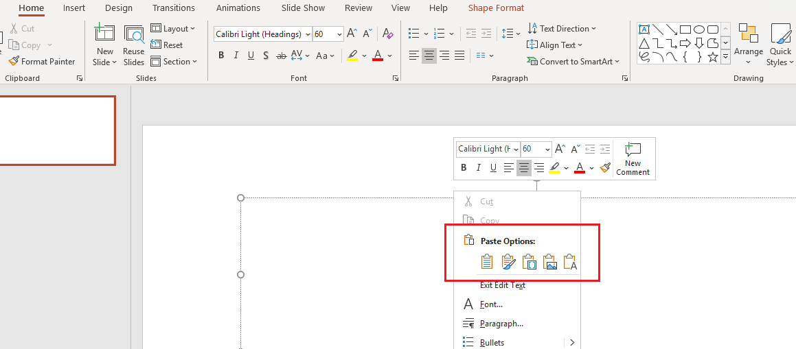The height and width of the screenshot is (349, 796).
Task: Toggle Bold in the ribbon Font group
Action: (221, 56)
